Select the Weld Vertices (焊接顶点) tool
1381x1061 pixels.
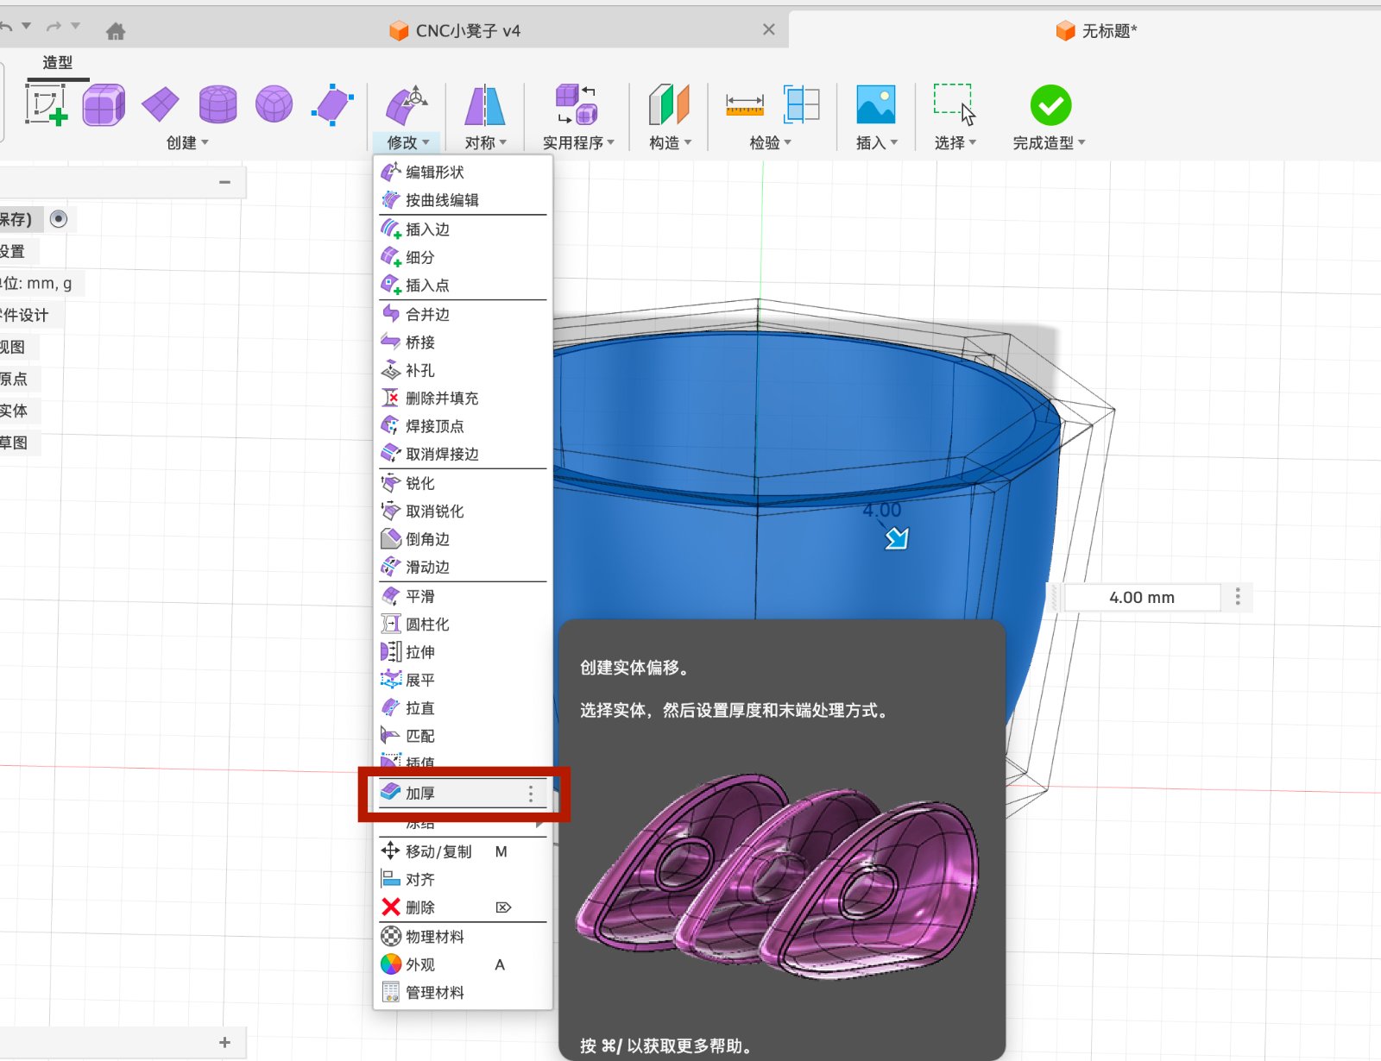click(x=432, y=425)
